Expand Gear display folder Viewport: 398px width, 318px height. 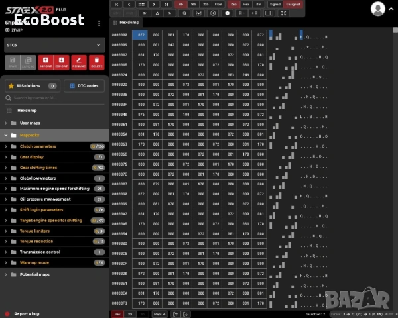pos(6,157)
